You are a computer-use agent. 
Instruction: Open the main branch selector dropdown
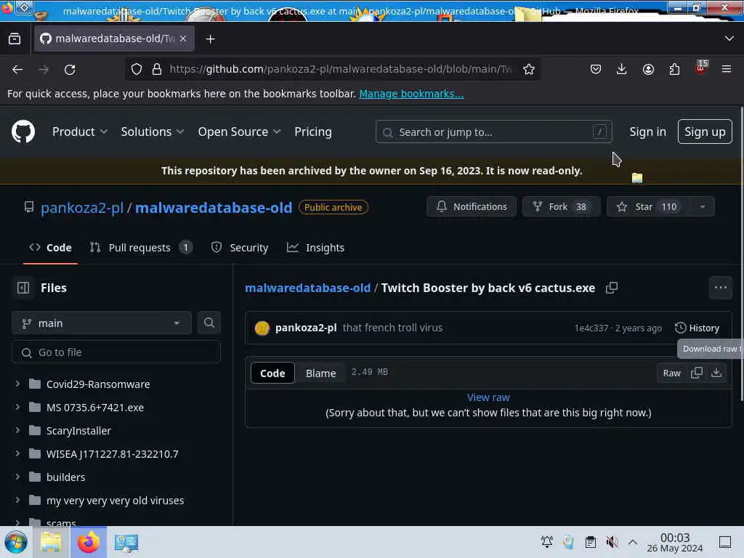102,323
